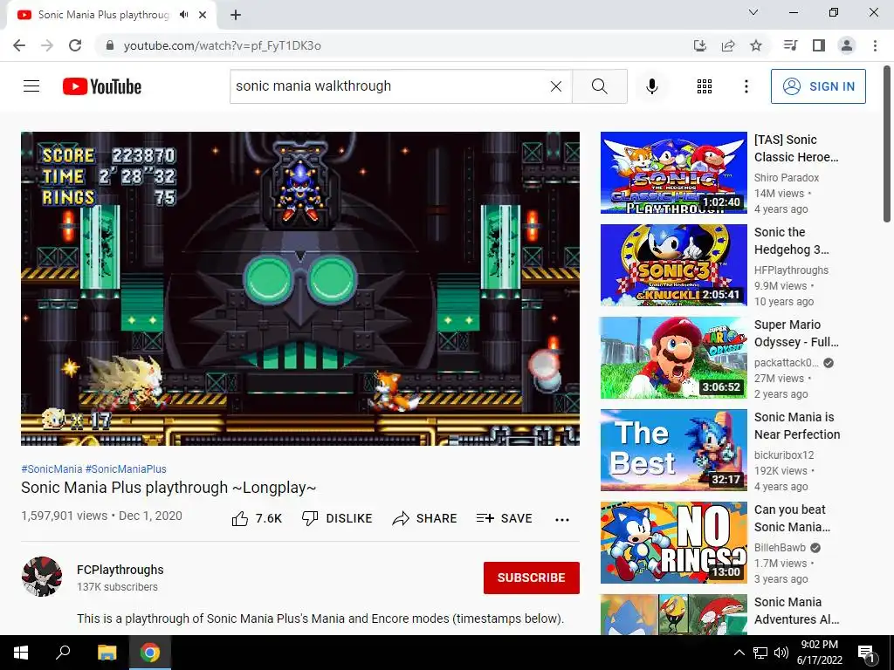Toggle Chrome side panel icon
Image resolution: width=894 pixels, height=670 pixels.
(819, 45)
